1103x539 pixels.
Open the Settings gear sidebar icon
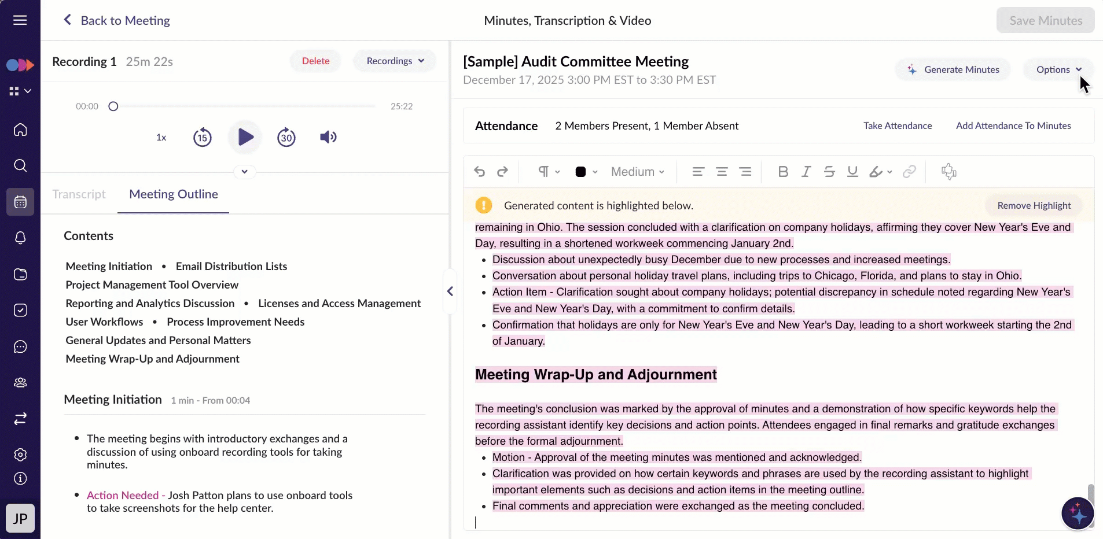coord(20,455)
